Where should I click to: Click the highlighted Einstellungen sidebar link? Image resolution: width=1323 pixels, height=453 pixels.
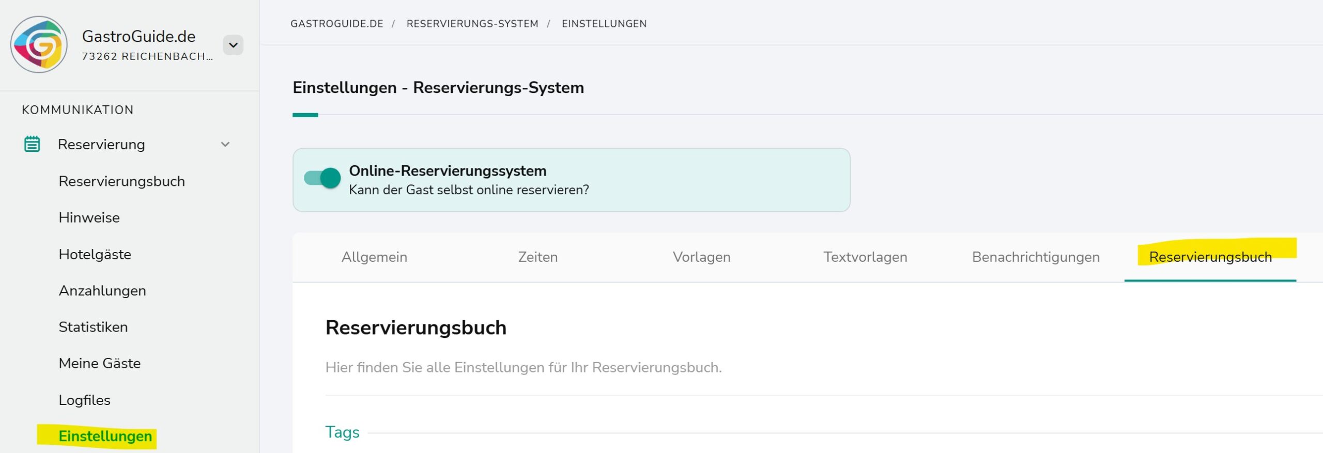(105, 436)
